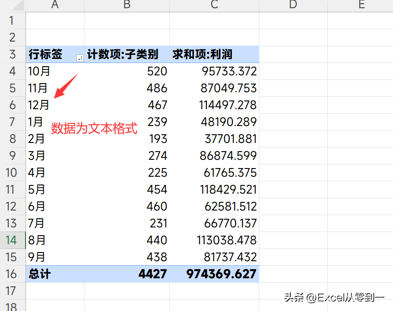The width and height of the screenshot is (393, 311).
Task: Click the profit cell 95733.372
Action: click(214, 71)
